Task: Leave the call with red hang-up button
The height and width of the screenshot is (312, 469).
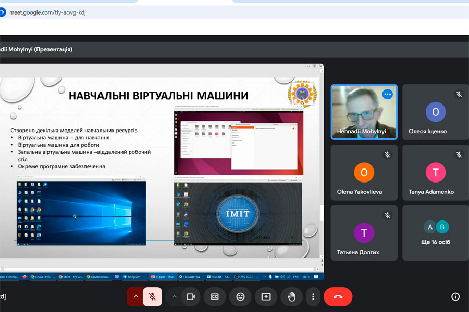Action: click(338, 296)
